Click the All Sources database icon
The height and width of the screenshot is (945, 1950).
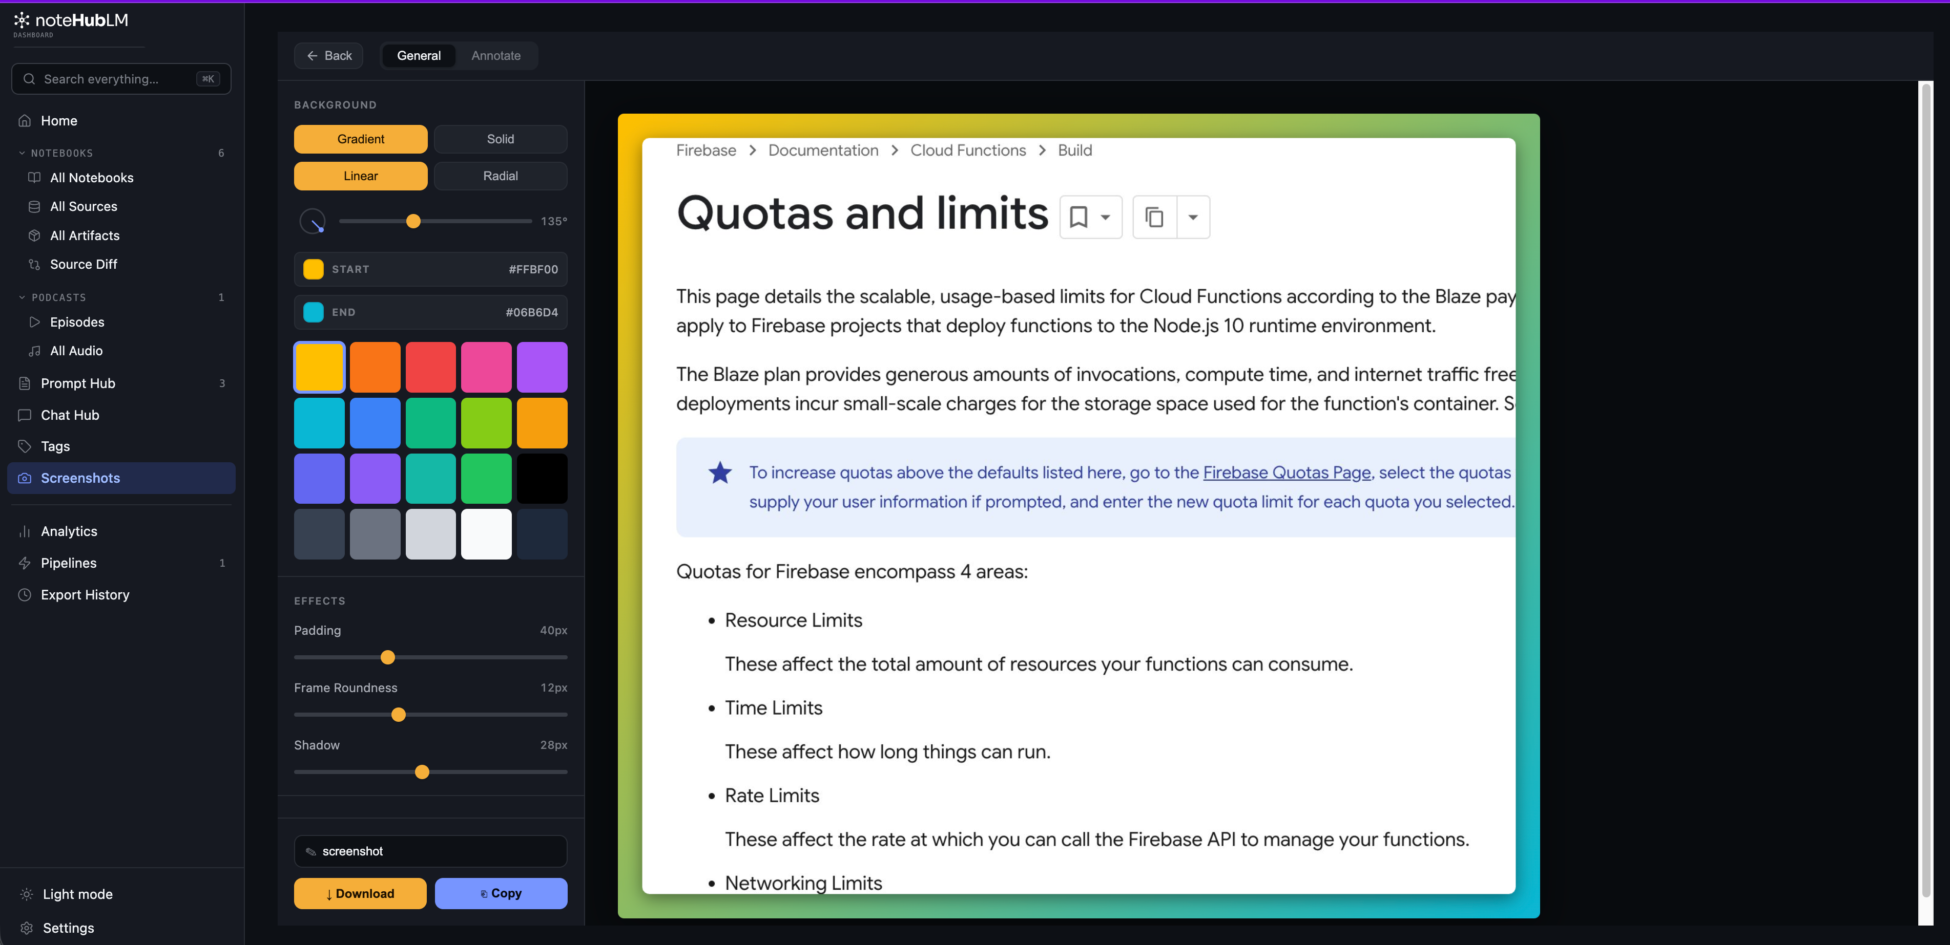tap(34, 206)
